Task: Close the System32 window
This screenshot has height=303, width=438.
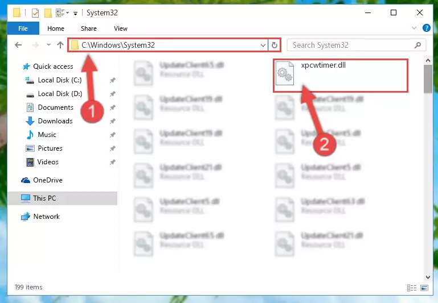Action: 420,13
